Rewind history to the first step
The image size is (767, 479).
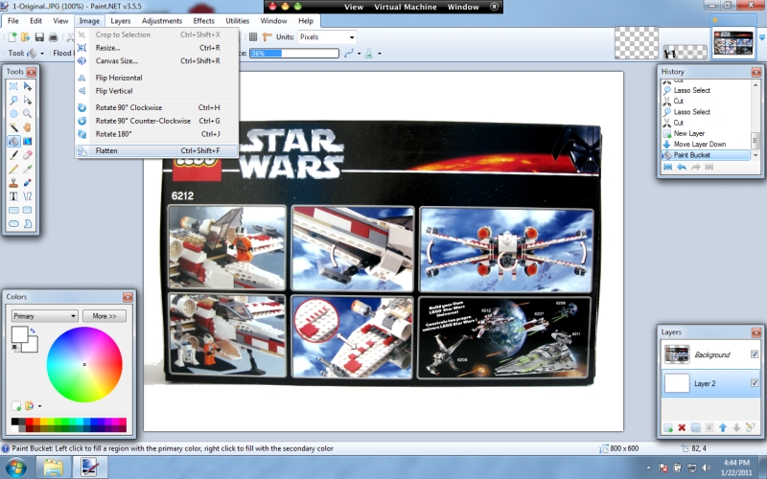[667, 167]
